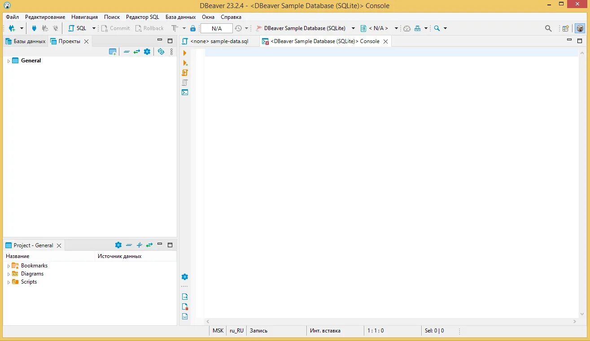The image size is (590, 341).
Task: Click the Commit button
Action: pos(116,28)
